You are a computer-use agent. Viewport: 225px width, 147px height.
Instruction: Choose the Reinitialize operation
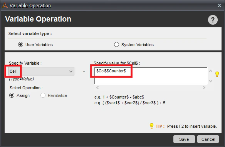point(43,95)
